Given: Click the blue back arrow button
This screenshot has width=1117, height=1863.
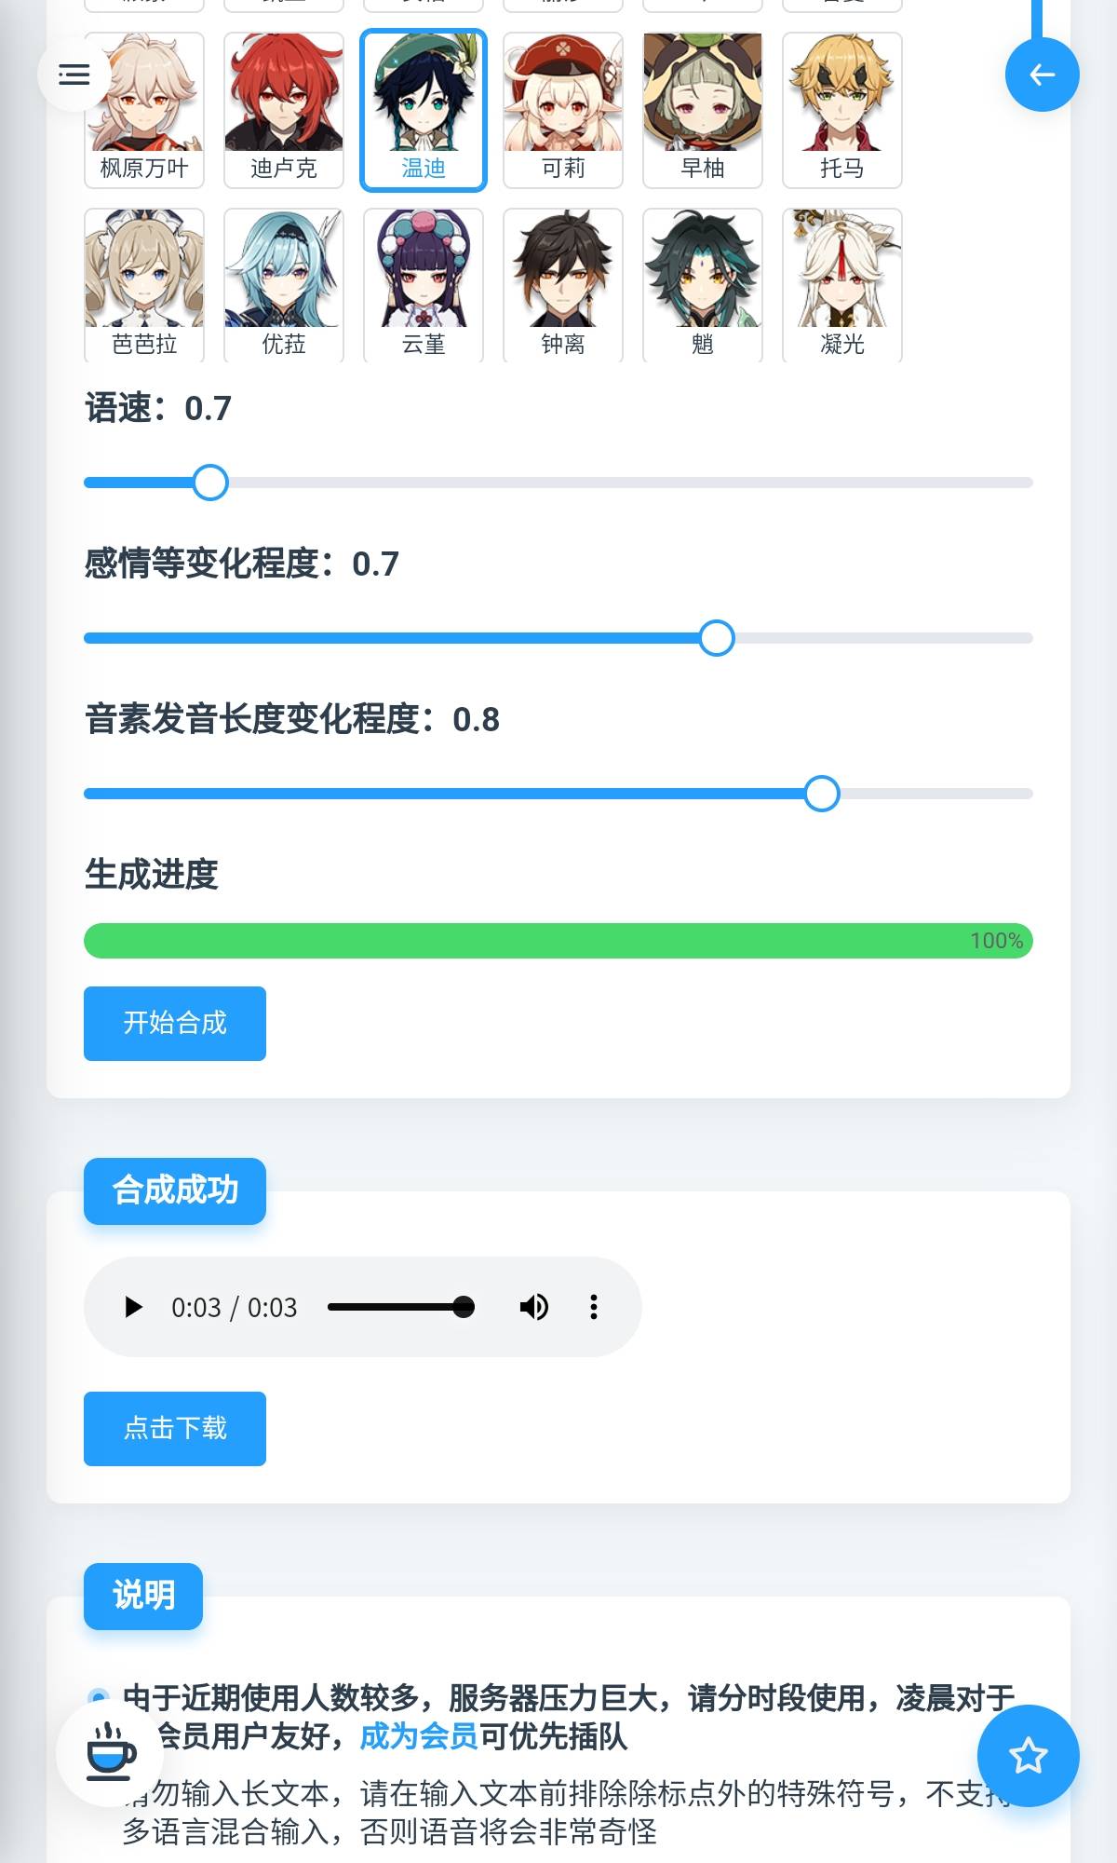Looking at the screenshot, I should click(x=1042, y=75).
